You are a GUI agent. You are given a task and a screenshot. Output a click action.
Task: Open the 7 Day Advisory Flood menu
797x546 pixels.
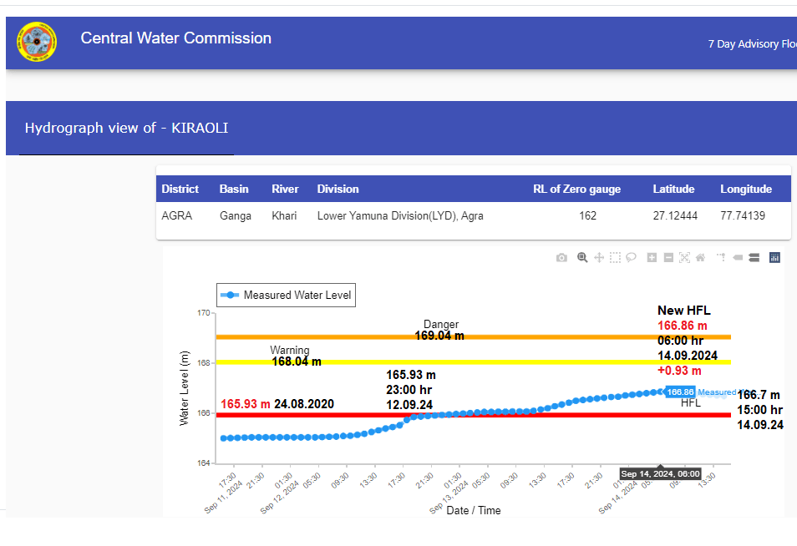[752, 44]
